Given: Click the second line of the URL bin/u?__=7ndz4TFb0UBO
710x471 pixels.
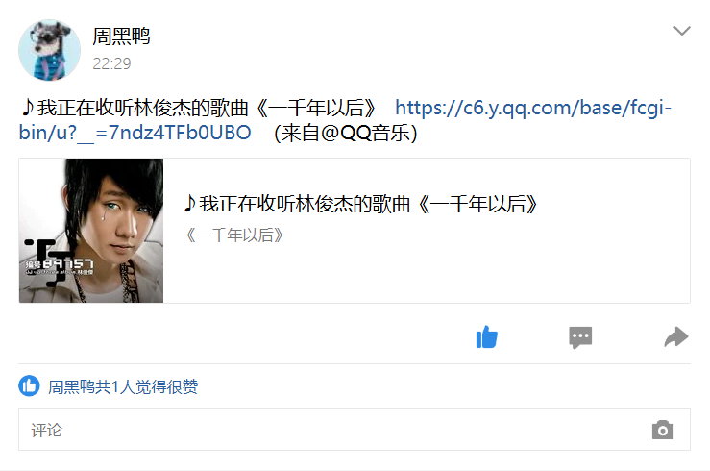Looking at the screenshot, I should (135, 133).
